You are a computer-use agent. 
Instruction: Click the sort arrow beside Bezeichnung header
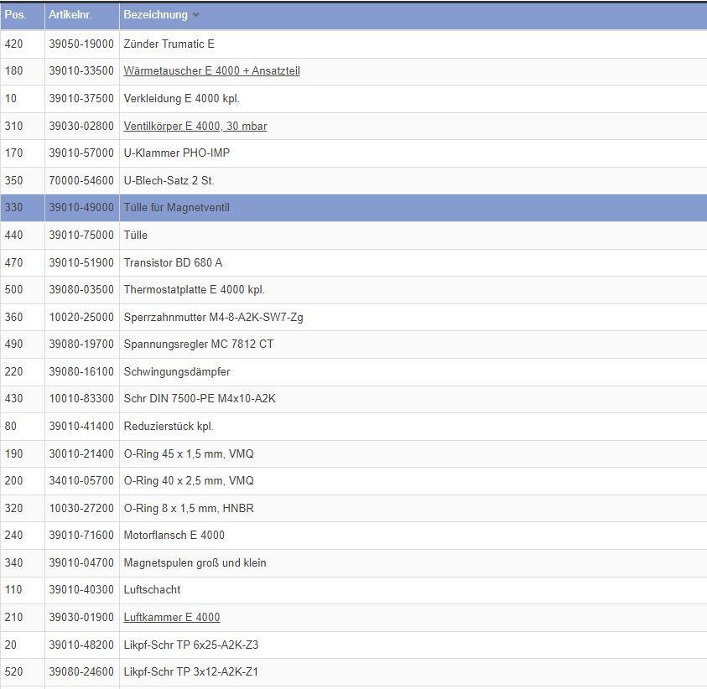[x=196, y=15]
